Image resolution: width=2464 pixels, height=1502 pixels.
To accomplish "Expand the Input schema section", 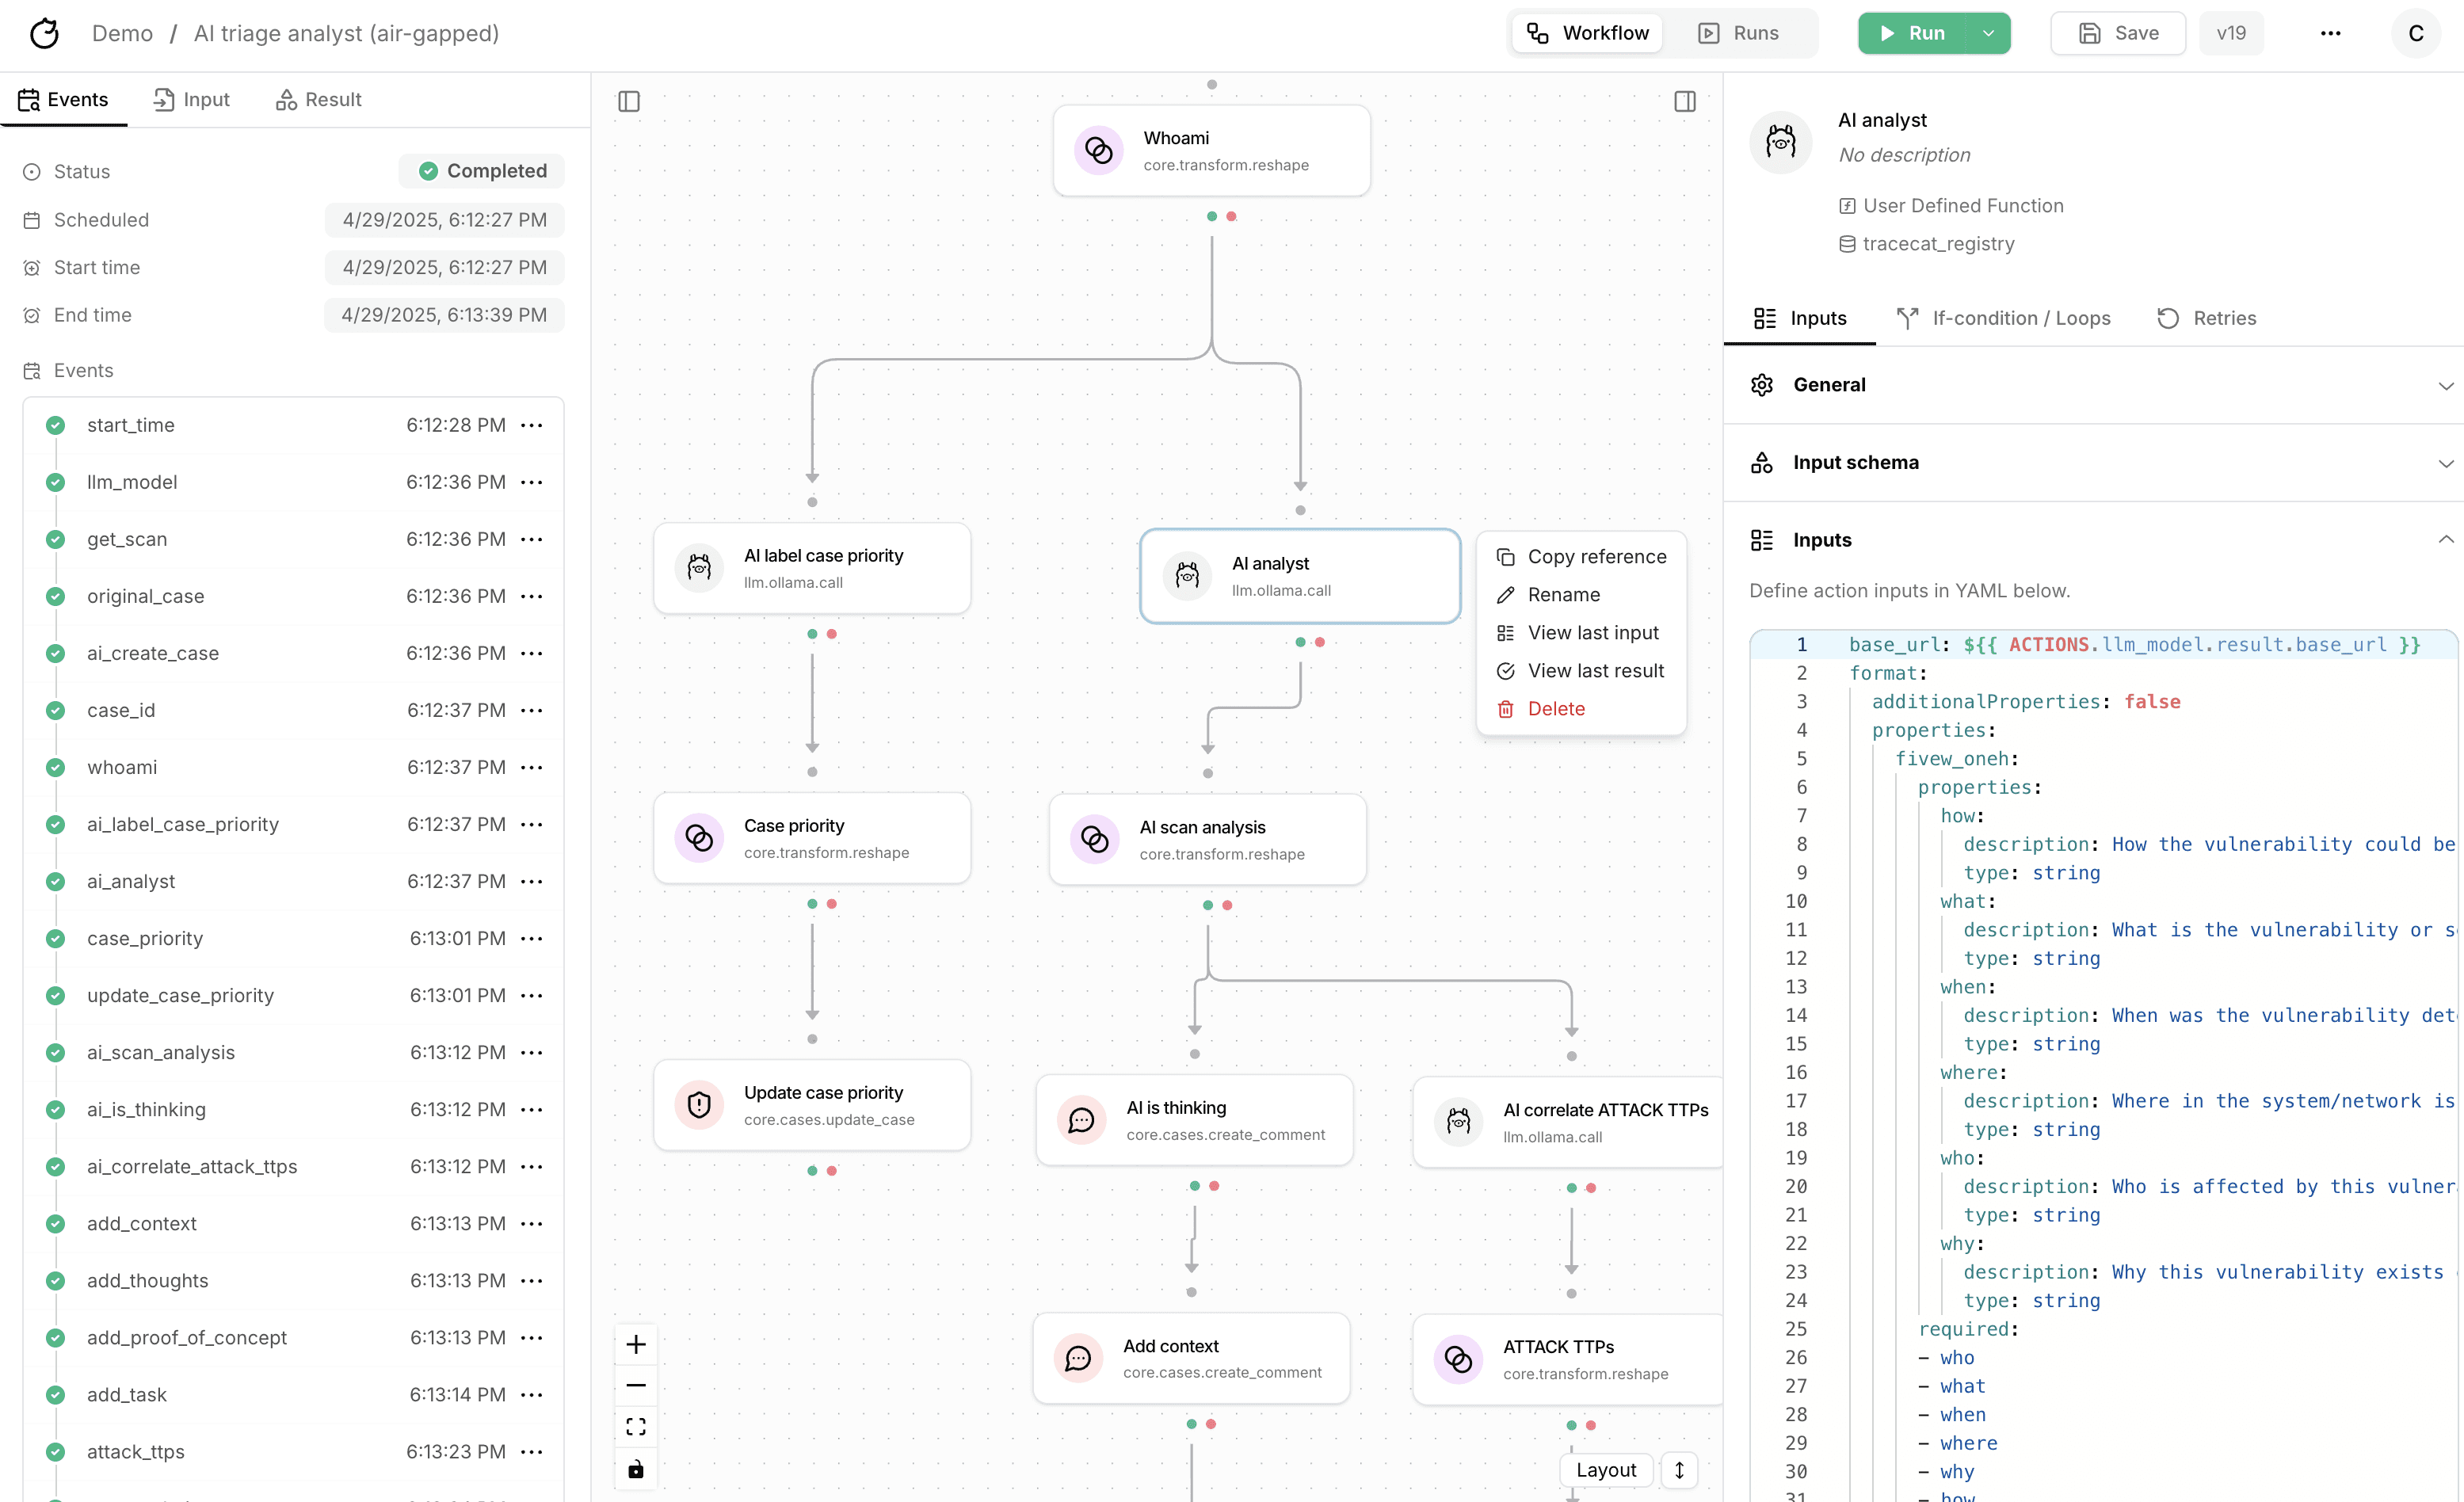I will point(2094,463).
